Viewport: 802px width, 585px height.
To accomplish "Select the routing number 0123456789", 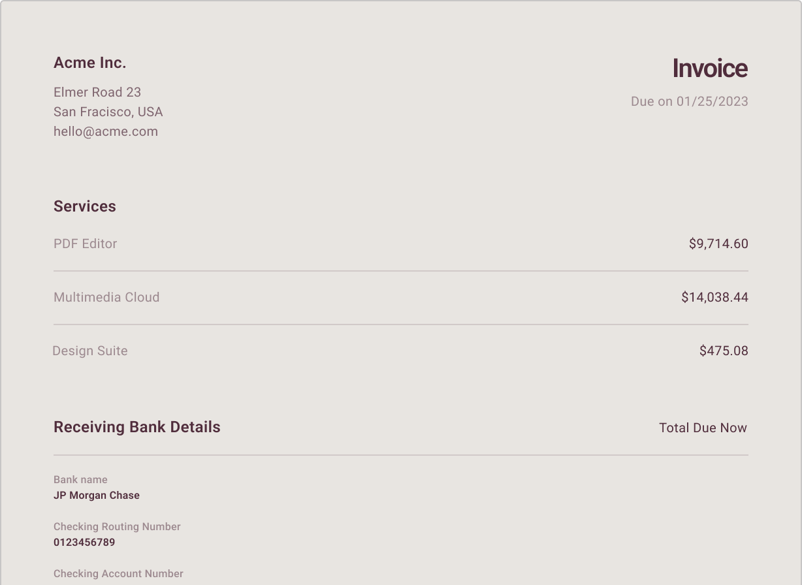I will [x=84, y=542].
